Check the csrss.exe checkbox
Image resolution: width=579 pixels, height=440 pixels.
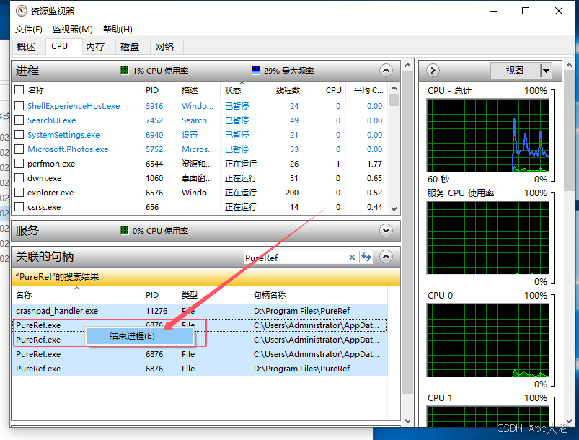pyautogui.click(x=19, y=206)
